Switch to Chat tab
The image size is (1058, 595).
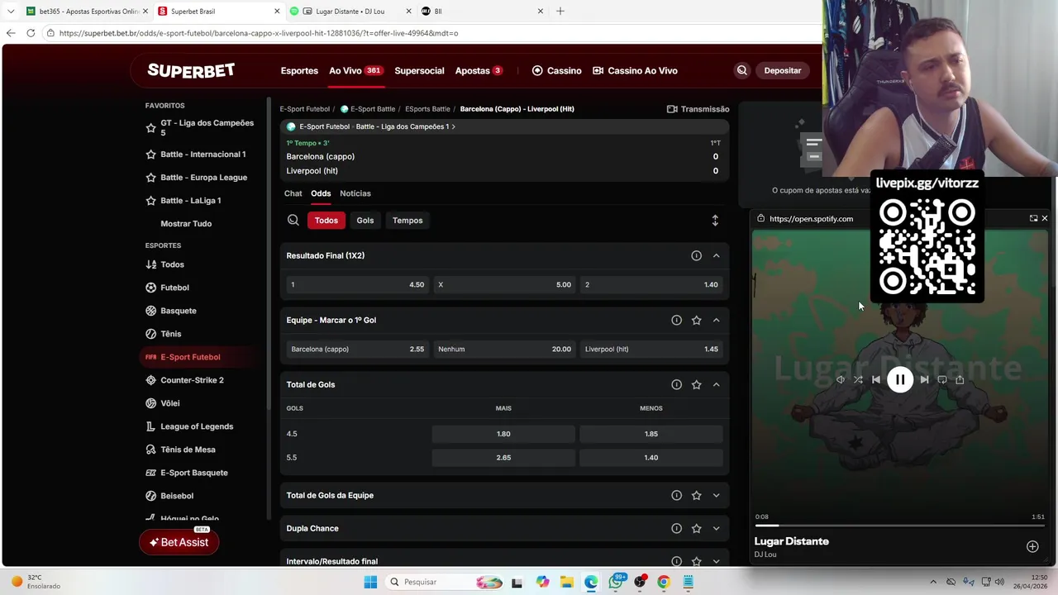[x=293, y=193]
